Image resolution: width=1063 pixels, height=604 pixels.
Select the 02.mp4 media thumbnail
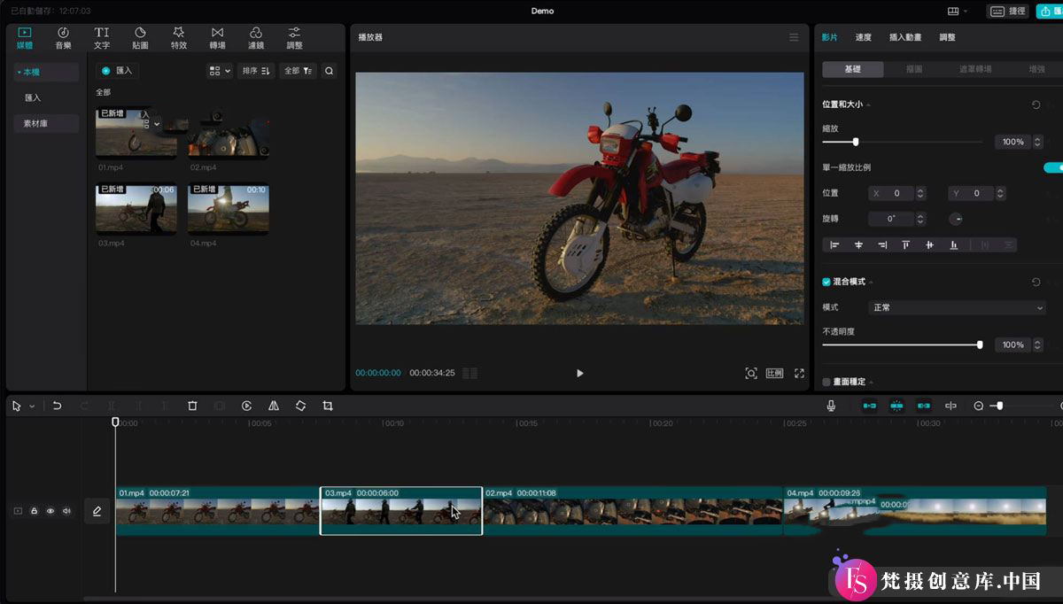(x=229, y=133)
